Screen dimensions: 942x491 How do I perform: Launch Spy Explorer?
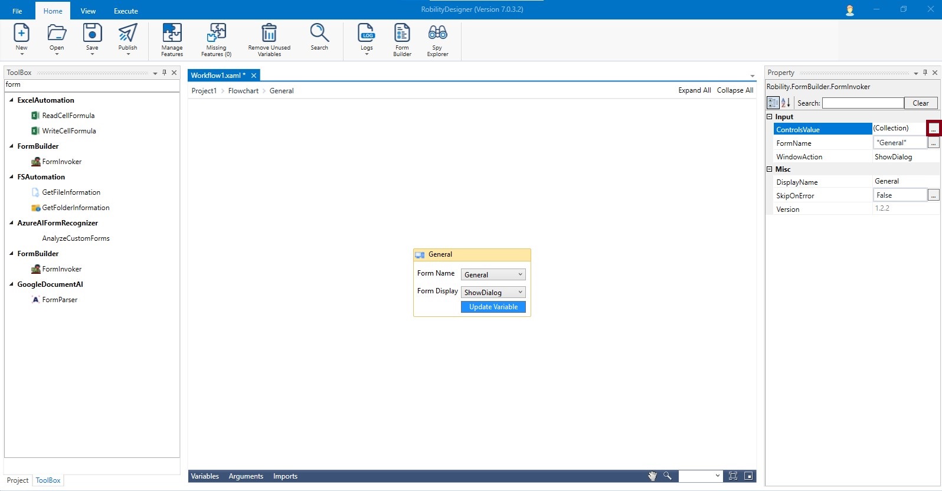437,34
